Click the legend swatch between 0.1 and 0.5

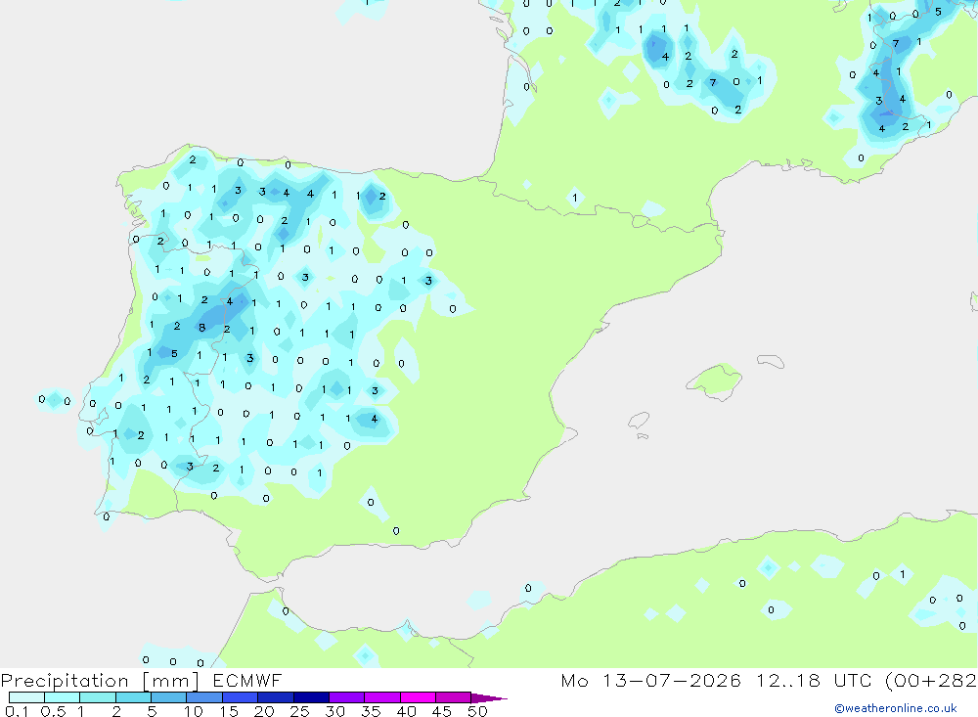click(26, 697)
